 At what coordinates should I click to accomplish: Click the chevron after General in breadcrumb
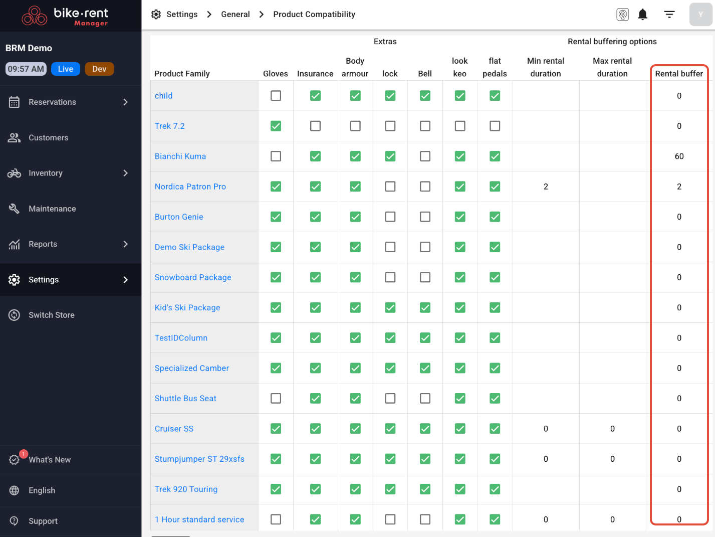pos(262,15)
